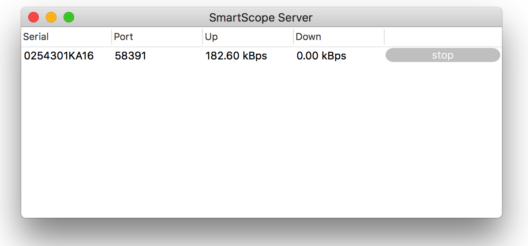Click divider between Port and Up headers

202,37
